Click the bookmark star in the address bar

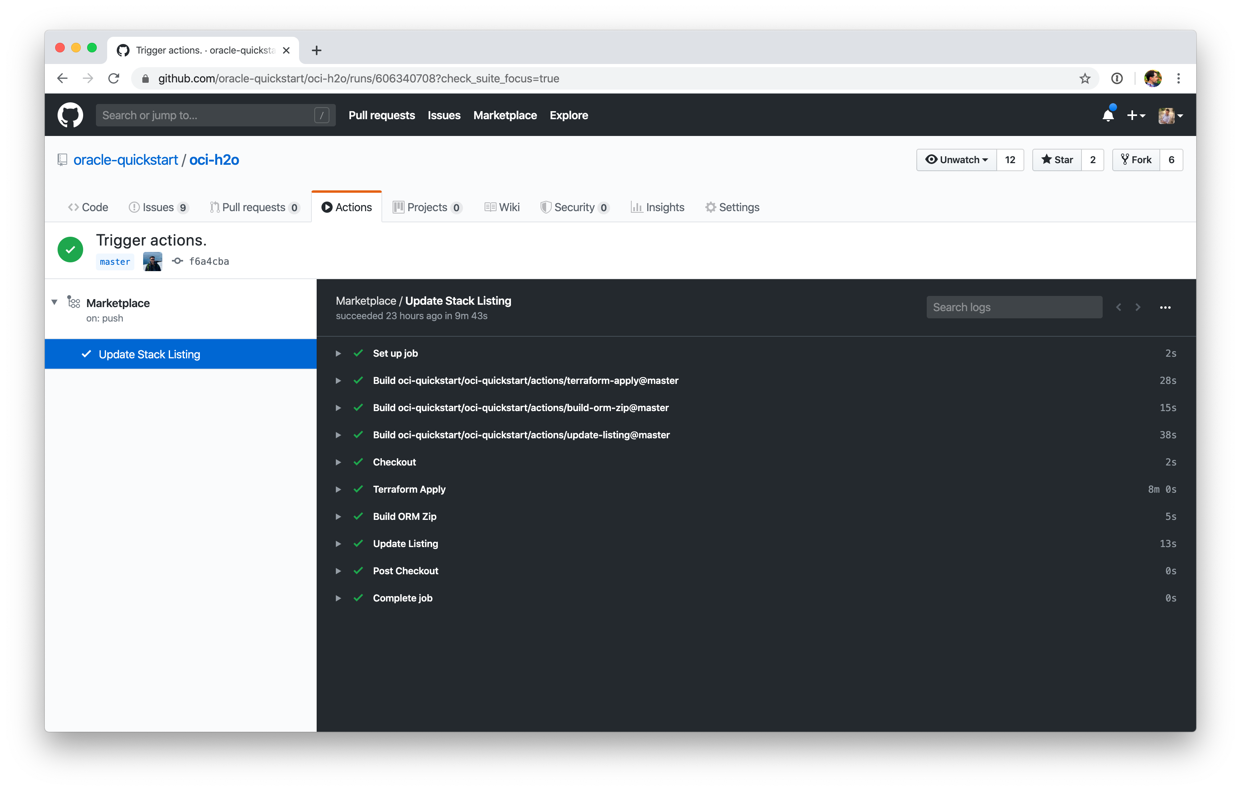pyautogui.click(x=1085, y=78)
